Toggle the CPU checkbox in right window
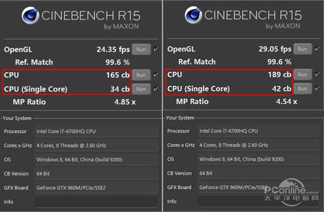 [x=317, y=74]
